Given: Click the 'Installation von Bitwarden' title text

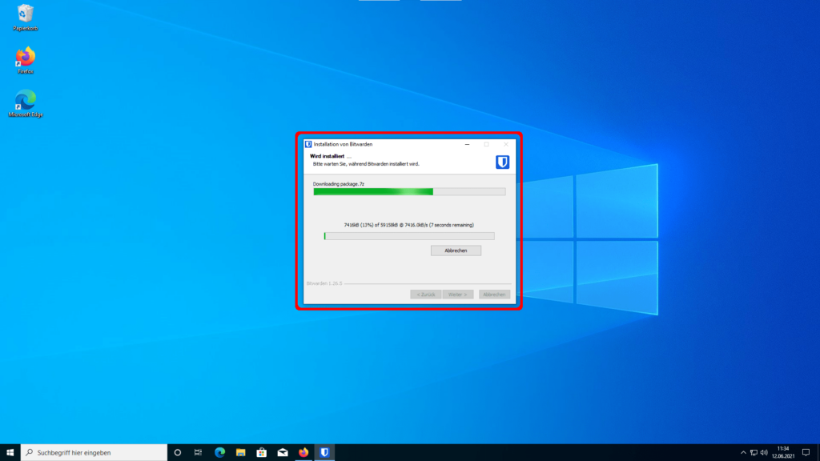Looking at the screenshot, I should pyautogui.click(x=343, y=144).
